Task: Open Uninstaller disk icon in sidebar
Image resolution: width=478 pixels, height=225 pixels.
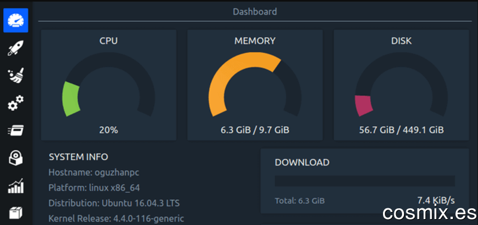Action: [x=16, y=158]
